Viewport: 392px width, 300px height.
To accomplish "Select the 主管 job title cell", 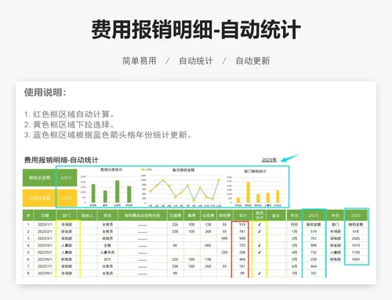I will click(x=107, y=245).
